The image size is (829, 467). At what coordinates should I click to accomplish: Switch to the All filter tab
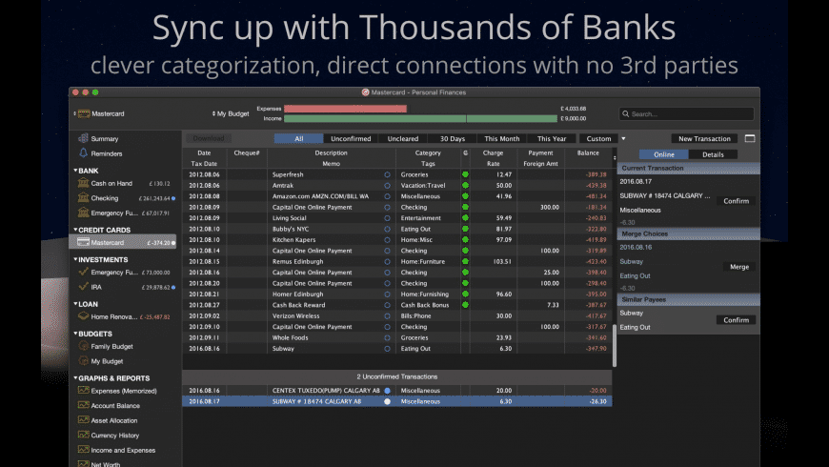(298, 138)
